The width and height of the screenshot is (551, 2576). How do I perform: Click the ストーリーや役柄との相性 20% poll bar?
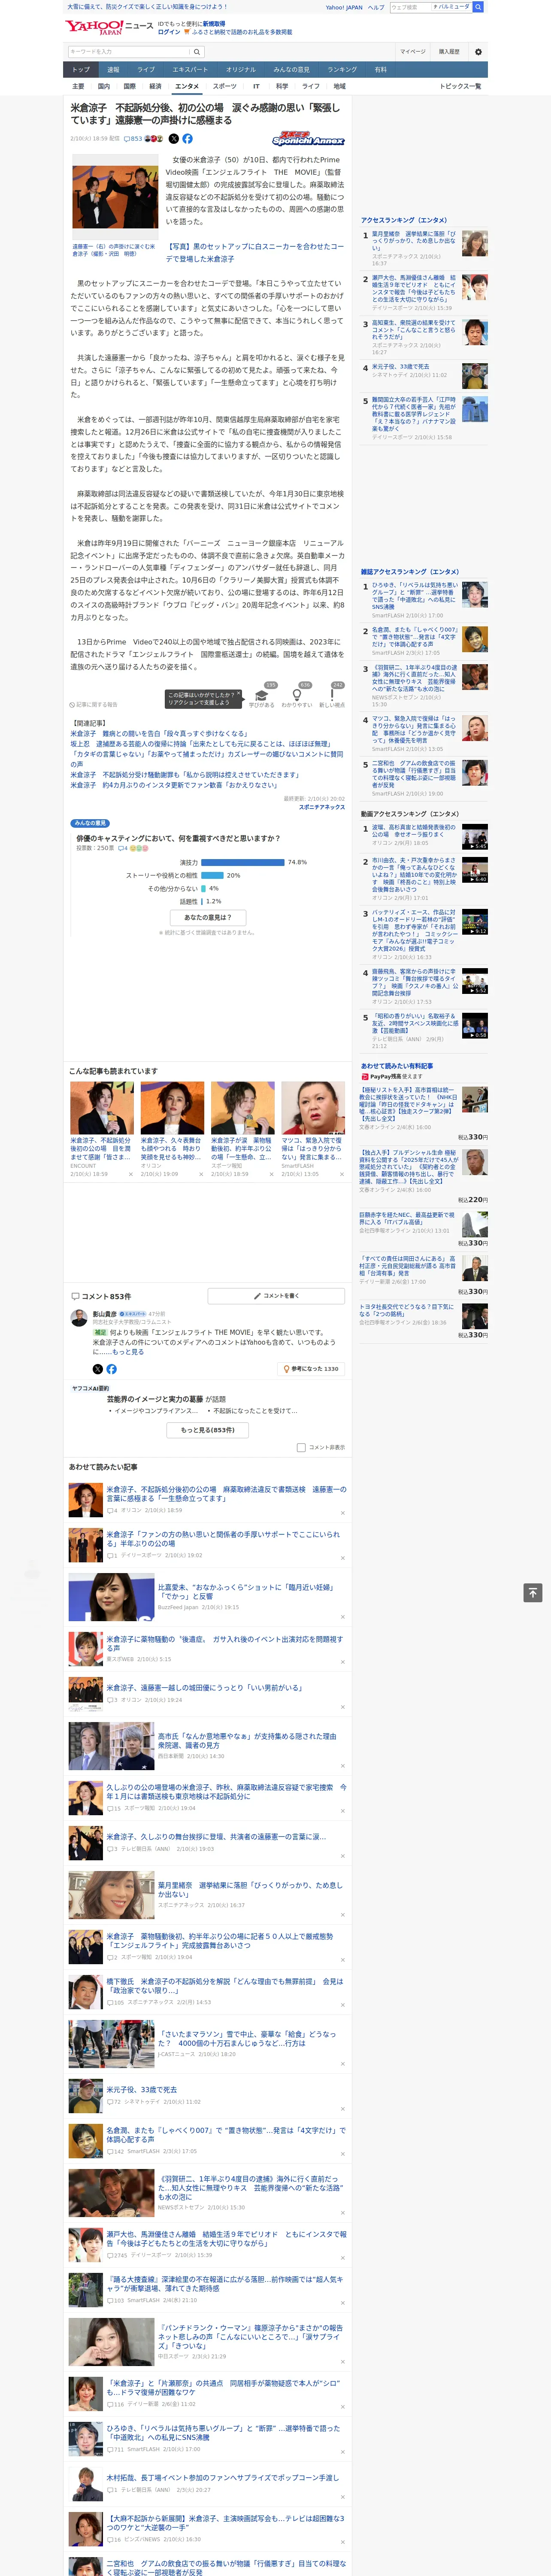(212, 875)
